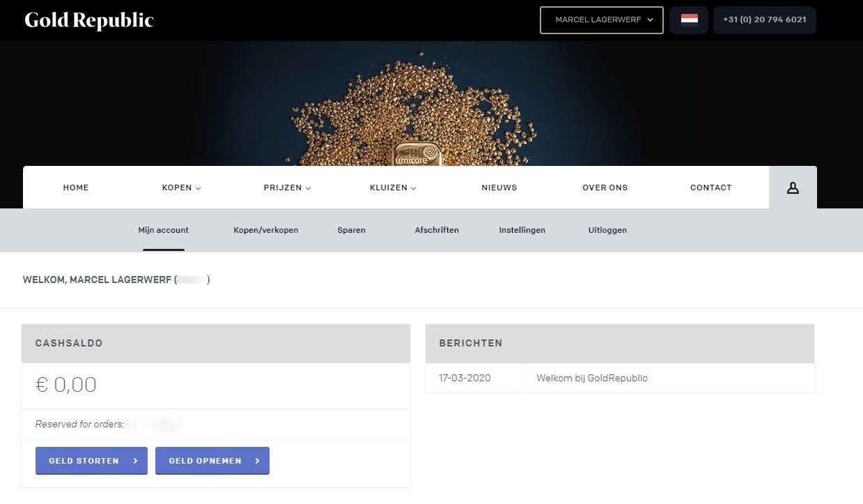
Task: Open the Afschriften tab
Action: (x=437, y=230)
